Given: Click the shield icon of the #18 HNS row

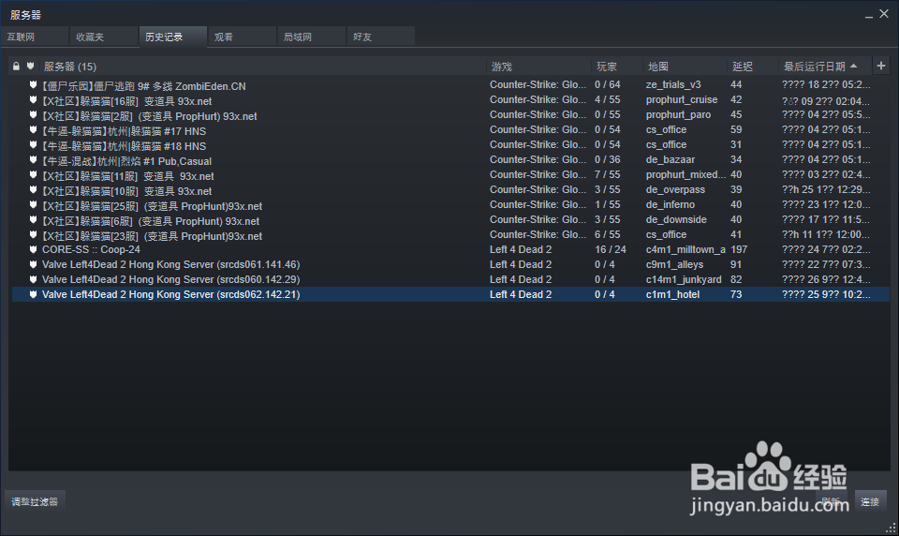Looking at the screenshot, I should click(34, 144).
